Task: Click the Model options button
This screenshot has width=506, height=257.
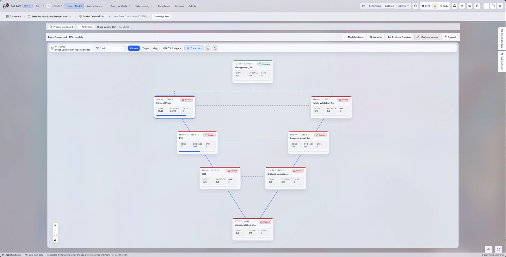Action: (354, 37)
